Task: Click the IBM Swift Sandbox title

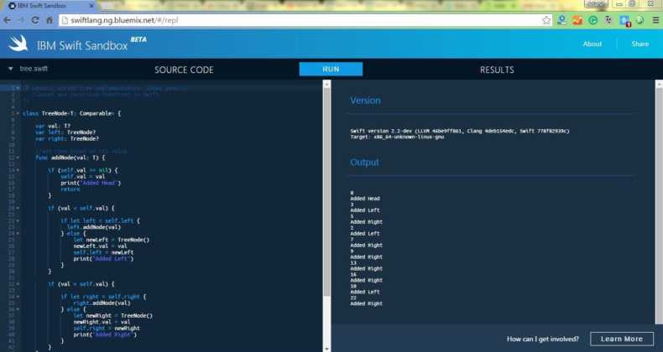Action: tap(82, 45)
